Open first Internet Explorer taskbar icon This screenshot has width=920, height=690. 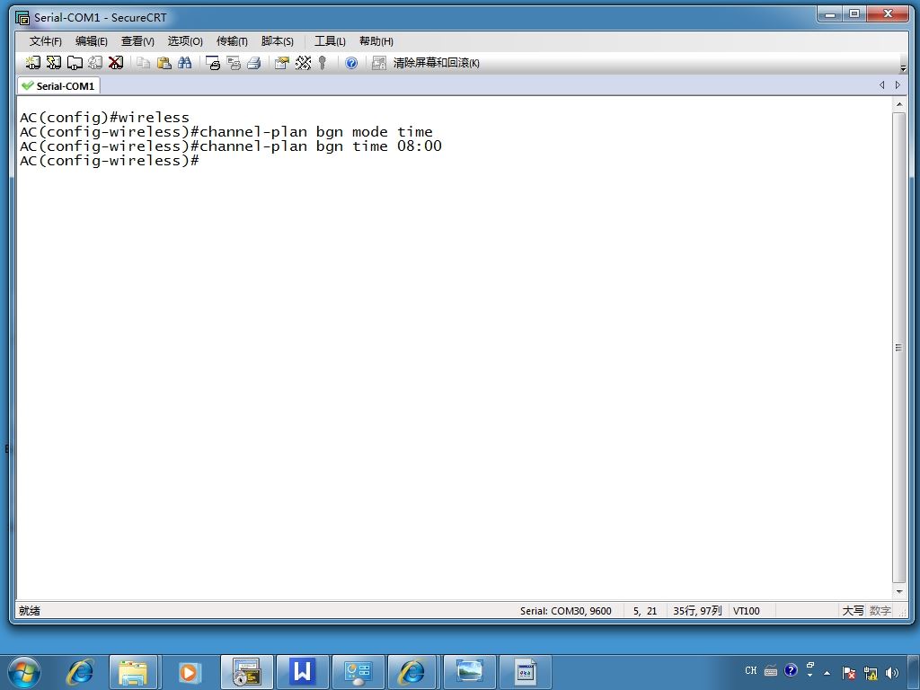pyautogui.click(x=80, y=672)
